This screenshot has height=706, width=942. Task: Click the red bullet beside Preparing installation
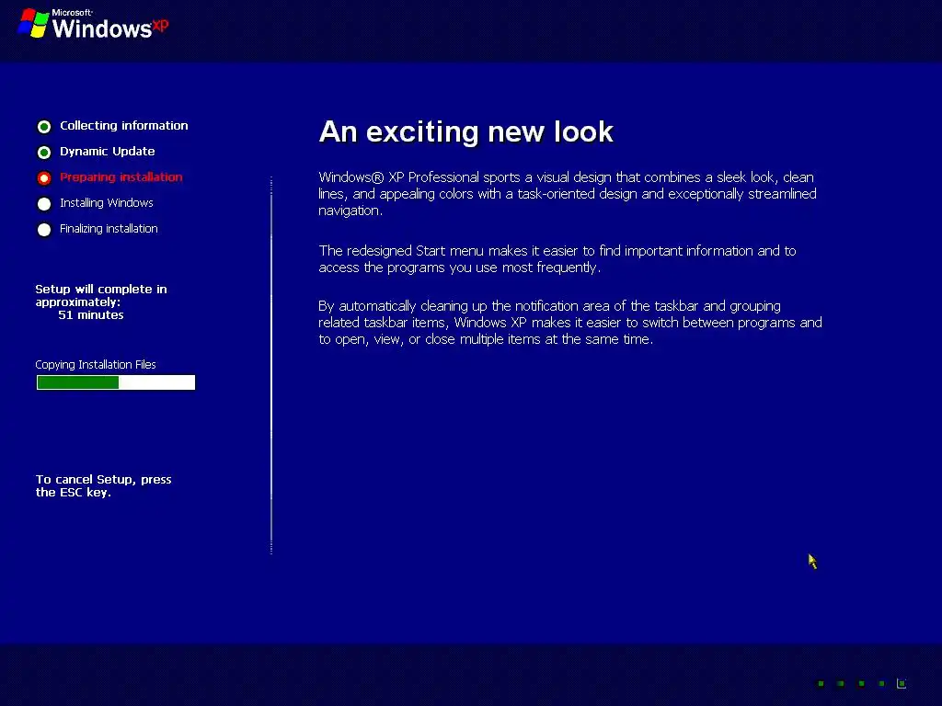point(44,178)
